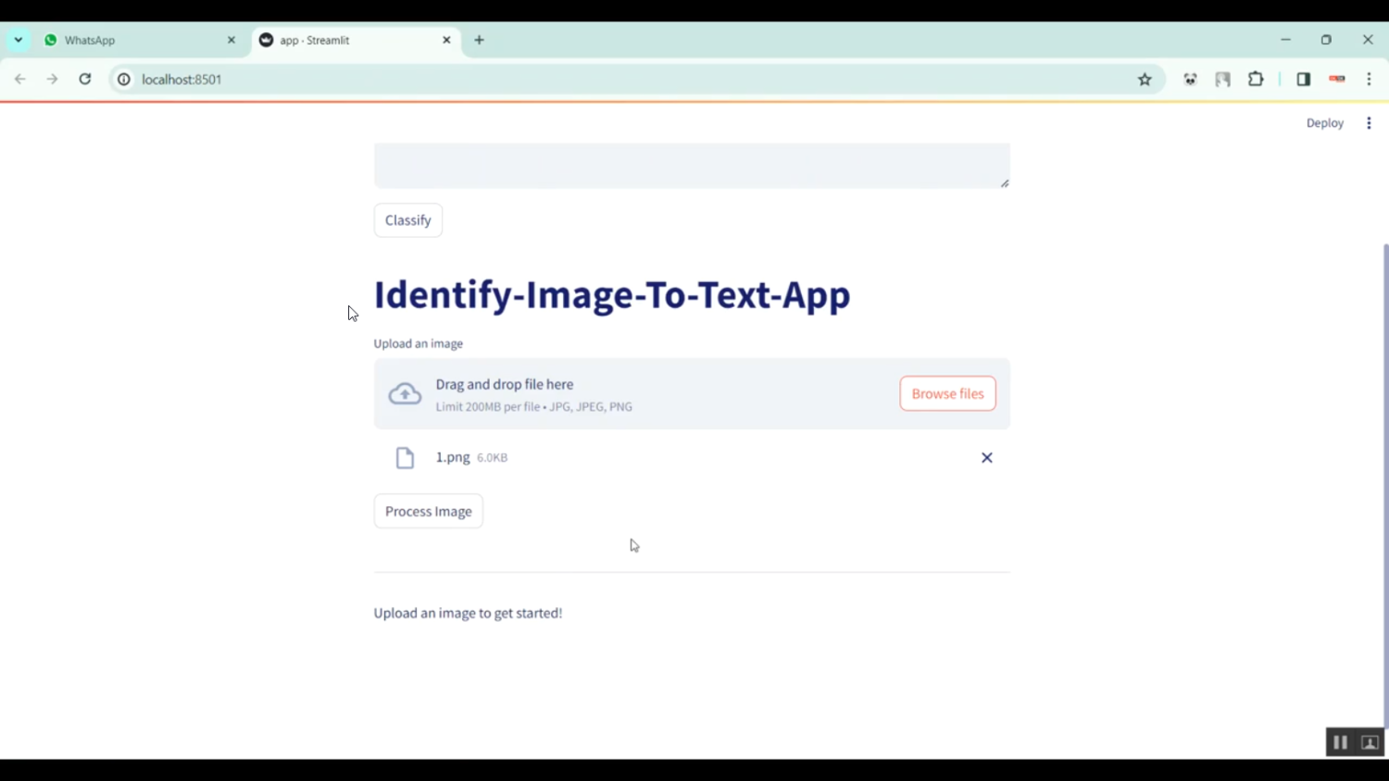Click the Classify button

click(x=407, y=220)
